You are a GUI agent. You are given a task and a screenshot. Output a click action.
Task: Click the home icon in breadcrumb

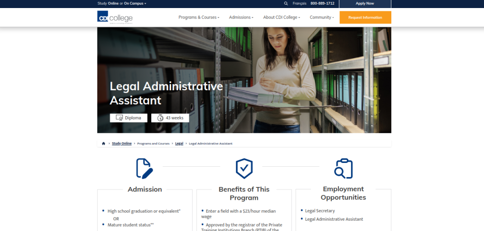(x=104, y=144)
